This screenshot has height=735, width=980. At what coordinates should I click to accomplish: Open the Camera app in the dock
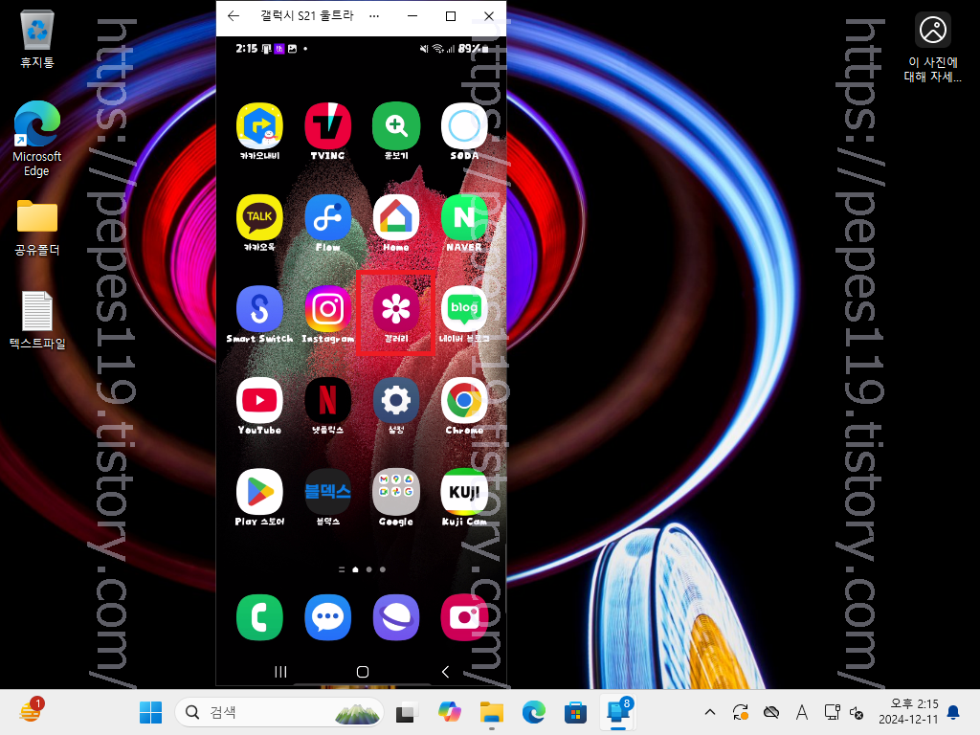pos(464,617)
